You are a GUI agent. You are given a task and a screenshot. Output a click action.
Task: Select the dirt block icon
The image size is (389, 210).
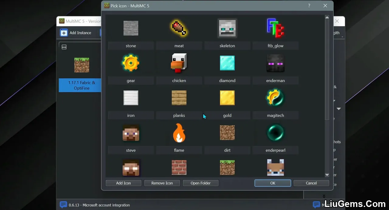(x=227, y=133)
